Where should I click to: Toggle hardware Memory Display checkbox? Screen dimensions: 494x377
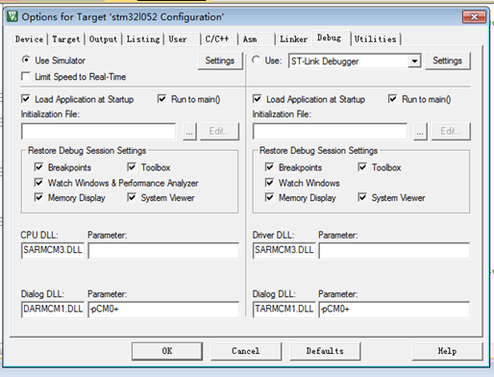coord(269,197)
